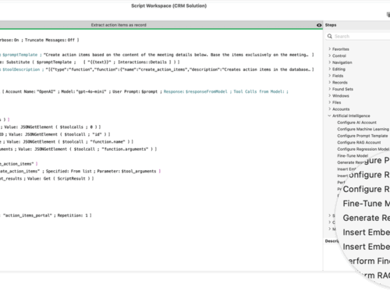Click the $promptTemplate variable in script

[20, 55]
